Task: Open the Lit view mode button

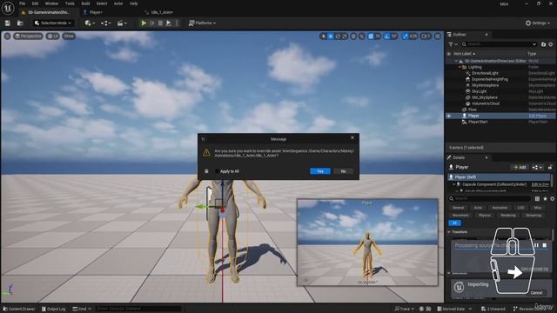Action: pyautogui.click(x=52, y=37)
